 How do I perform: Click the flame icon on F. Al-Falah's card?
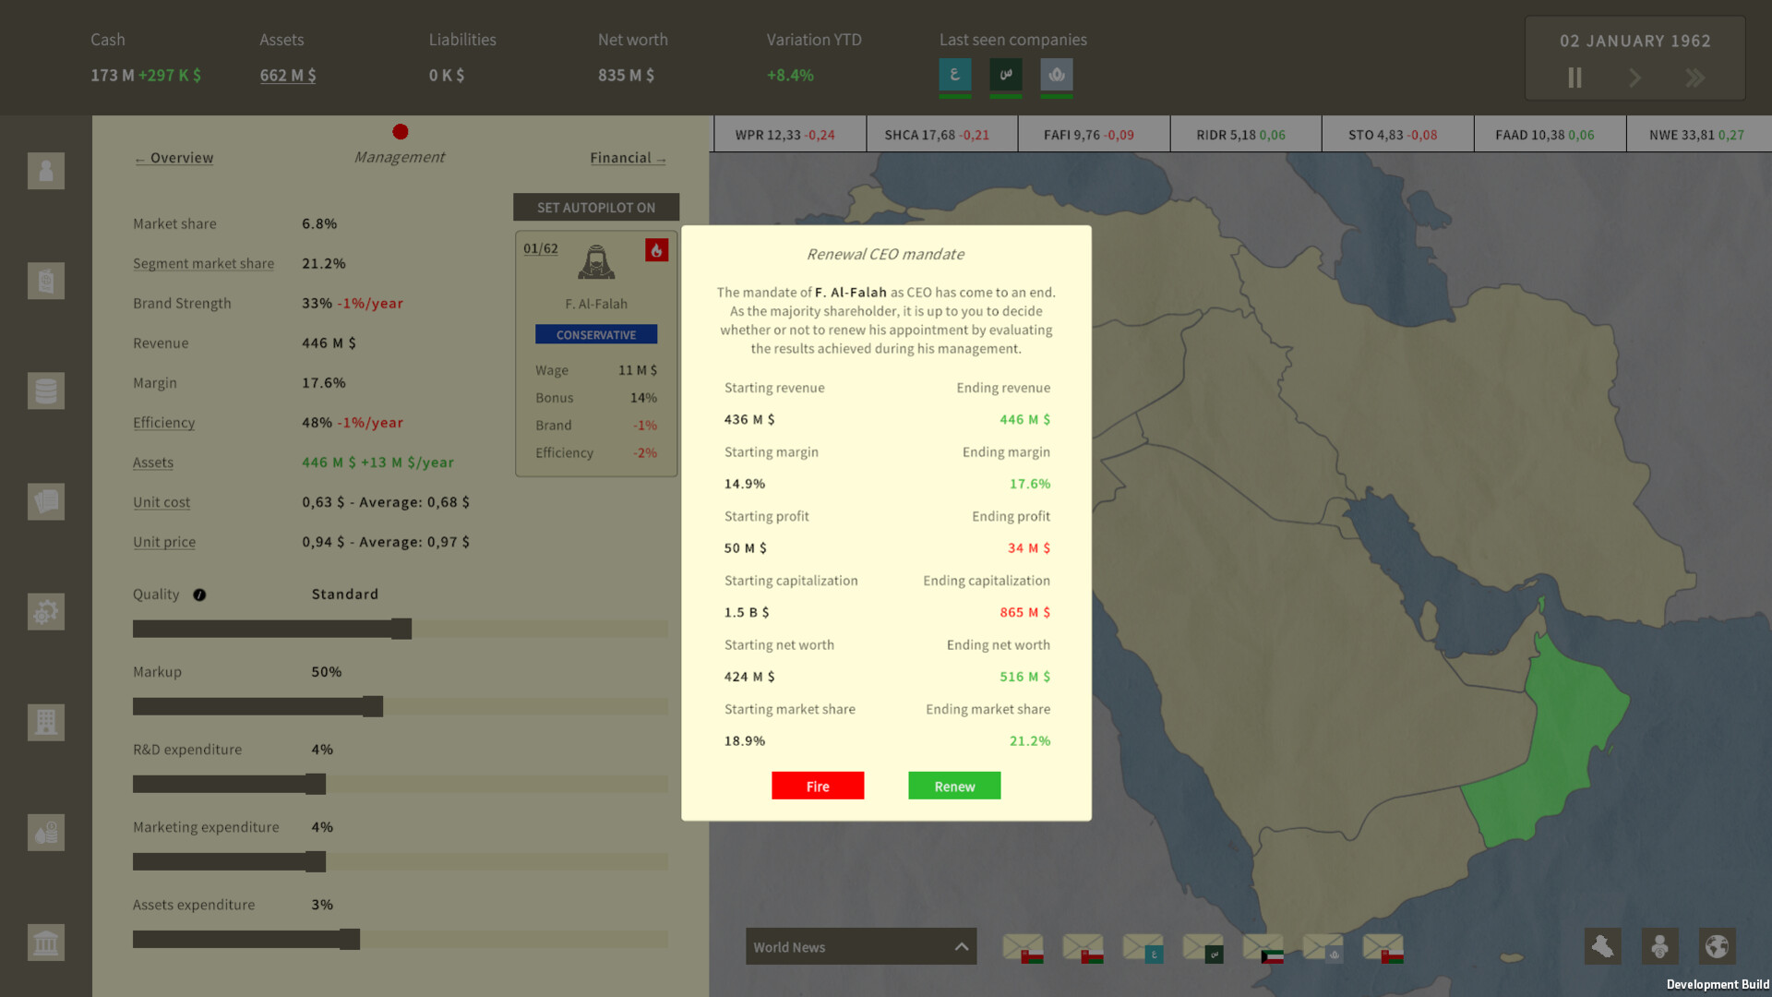[656, 250]
